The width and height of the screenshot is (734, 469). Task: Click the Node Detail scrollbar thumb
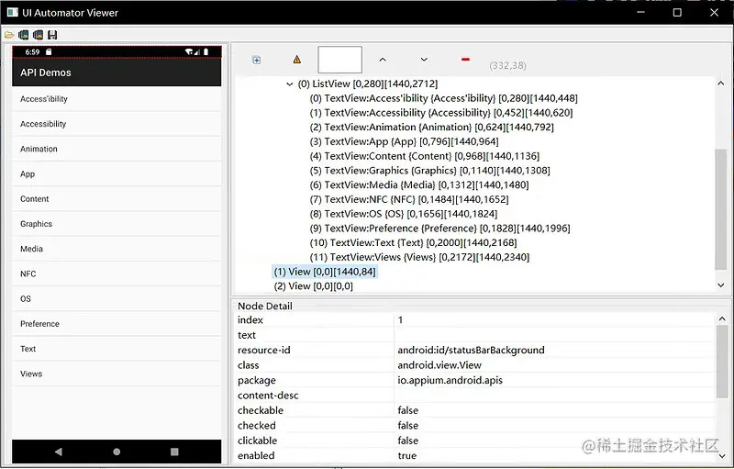coord(721,362)
